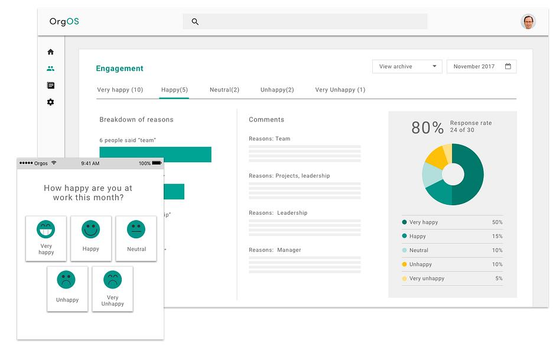Select the People icon in the sidebar
This screenshot has height=354, width=556.
pyautogui.click(x=51, y=68)
